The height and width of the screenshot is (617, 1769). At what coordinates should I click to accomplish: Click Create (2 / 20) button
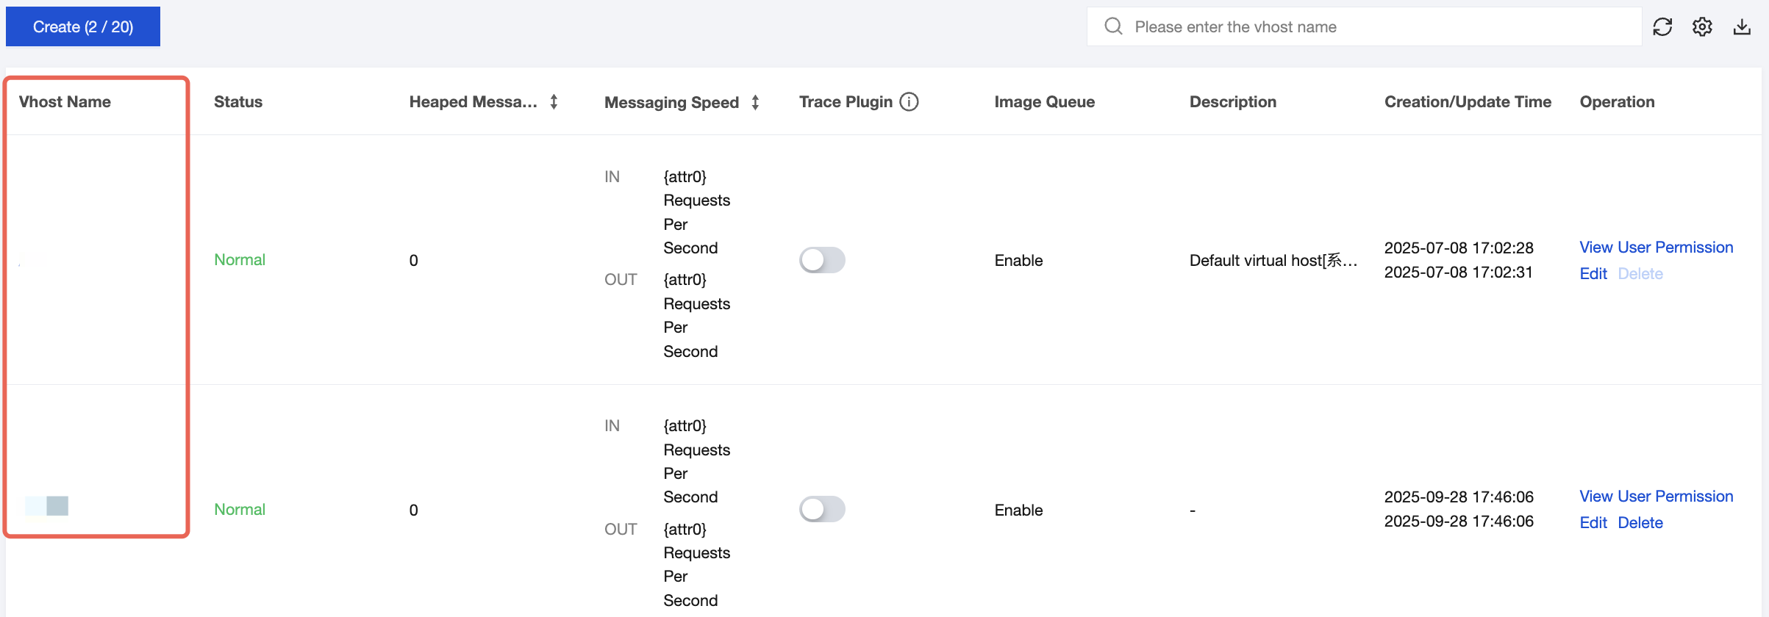(x=83, y=27)
